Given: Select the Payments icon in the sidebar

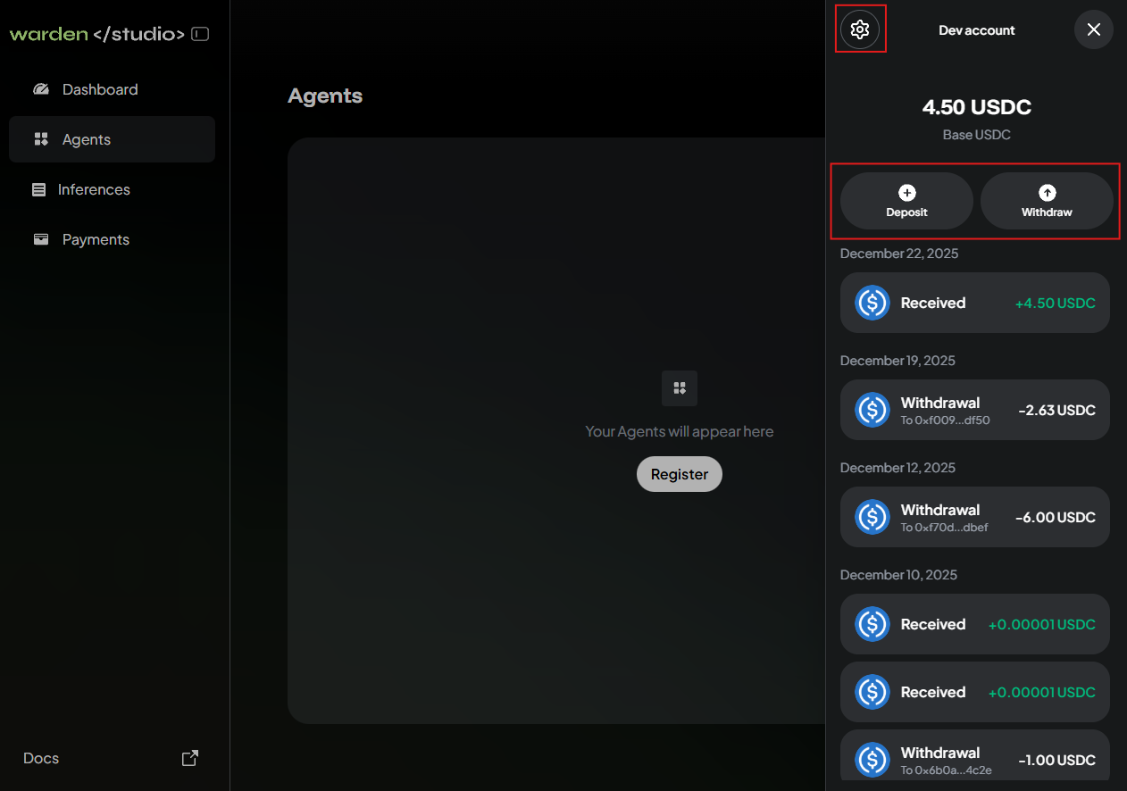Looking at the screenshot, I should point(41,239).
